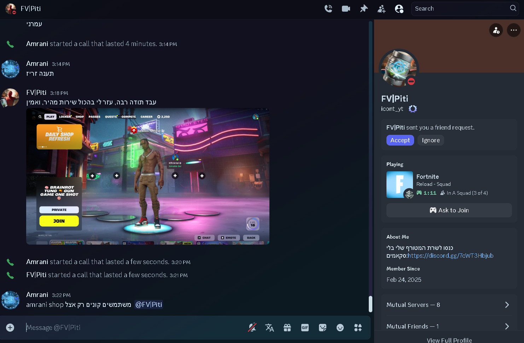Start a voice call with FV|Piti
The image size is (524, 343).
(328, 9)
